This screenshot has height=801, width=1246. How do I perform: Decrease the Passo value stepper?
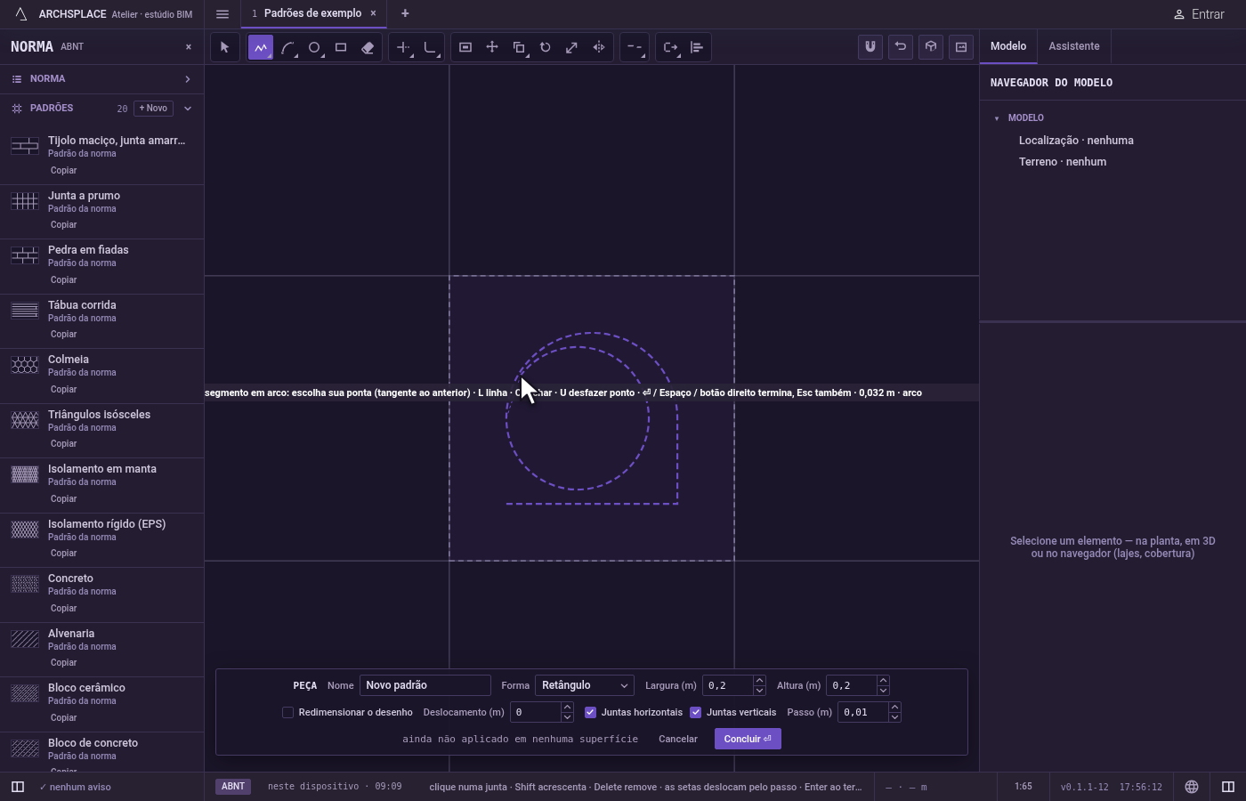click(894, 717)
